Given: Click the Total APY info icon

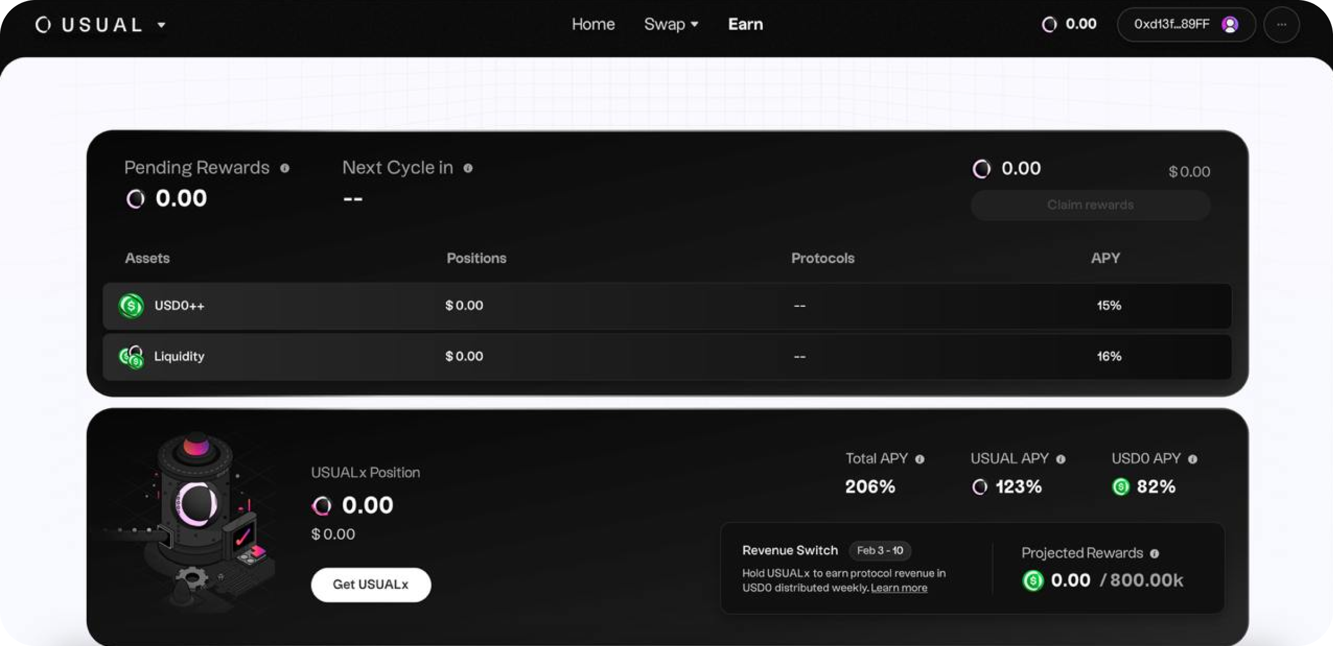Looking at the screenshot, I should pos(920,459).
